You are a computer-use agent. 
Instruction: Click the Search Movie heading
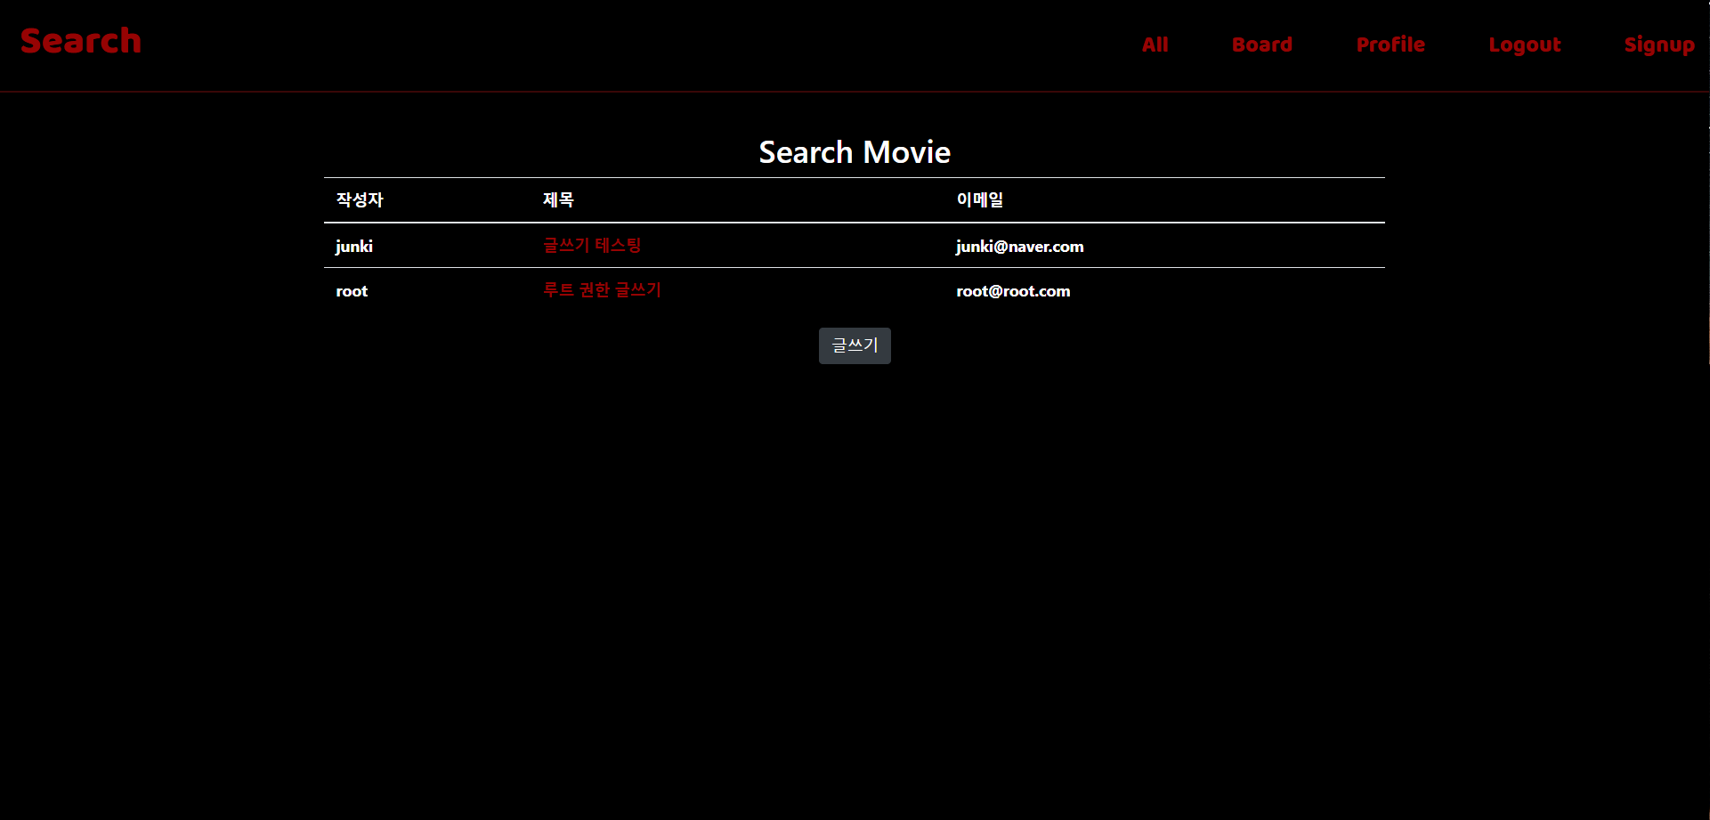tap(854, 151)
